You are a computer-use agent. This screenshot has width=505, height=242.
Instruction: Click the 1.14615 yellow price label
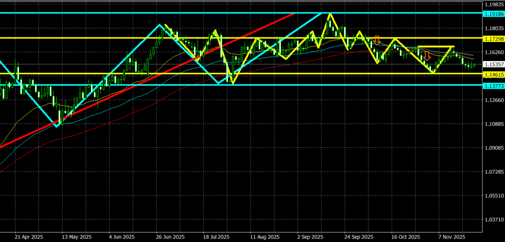coord(494,74)
